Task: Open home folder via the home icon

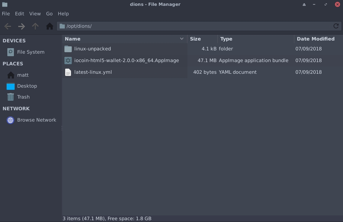Action: (50, 26)
